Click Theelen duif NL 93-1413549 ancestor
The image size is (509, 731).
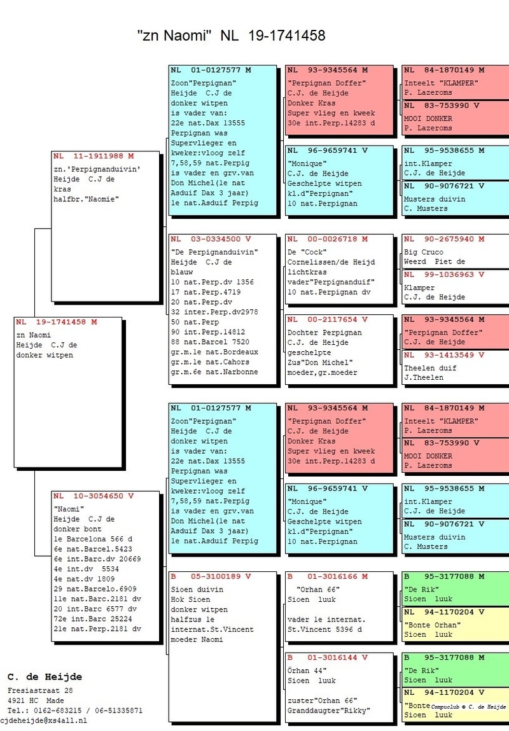(x=455, y=368)
